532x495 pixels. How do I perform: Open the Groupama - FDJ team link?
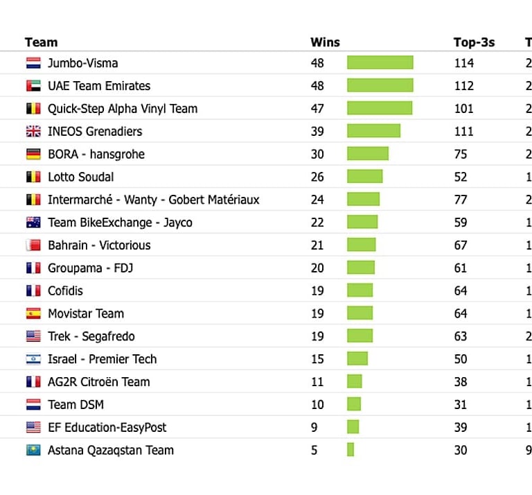pyautogui.click(x=91, y=268)
